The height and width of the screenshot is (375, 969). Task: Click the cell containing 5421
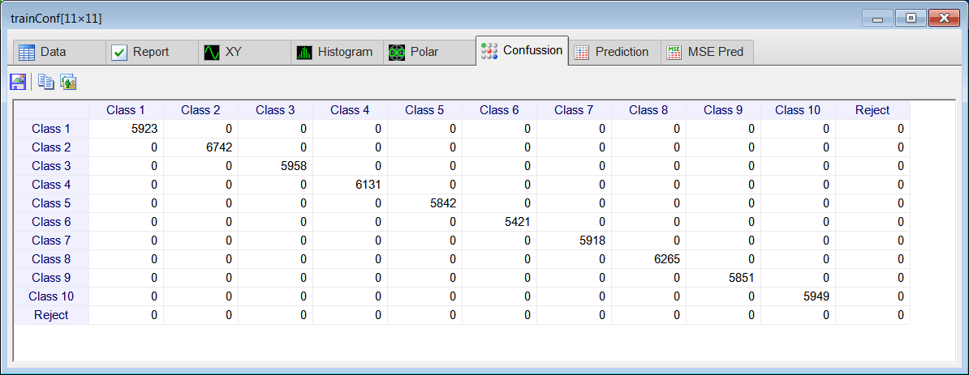click(499, 222)
